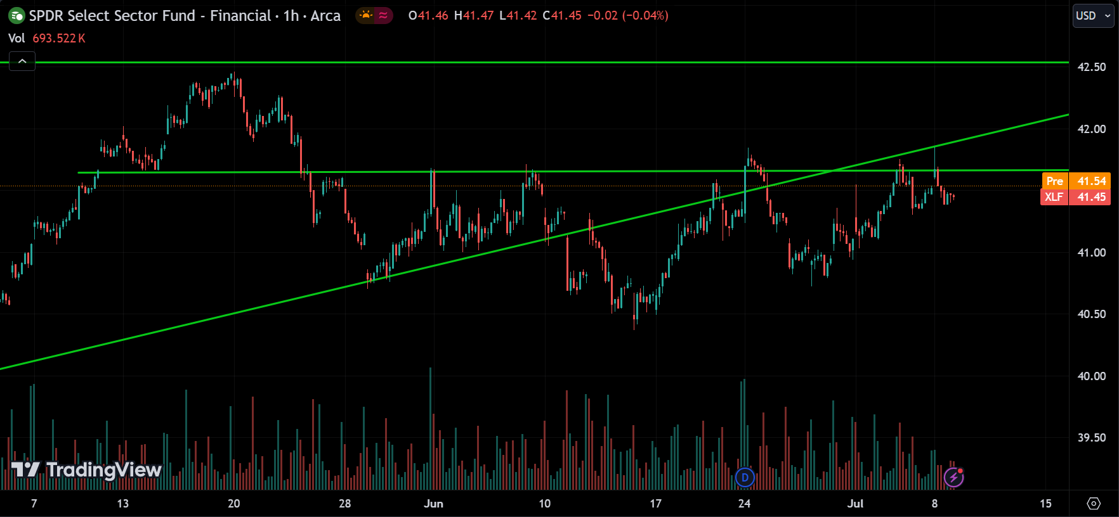Click the Vol 693.522K volume indicator label
The width and height of the screenshot is (1119, 517).
[x=47, y=39]
